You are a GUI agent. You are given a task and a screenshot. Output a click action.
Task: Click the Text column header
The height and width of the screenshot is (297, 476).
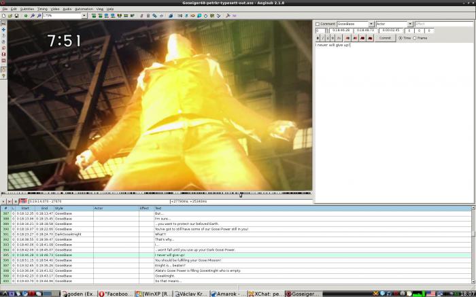click(313, 209)
